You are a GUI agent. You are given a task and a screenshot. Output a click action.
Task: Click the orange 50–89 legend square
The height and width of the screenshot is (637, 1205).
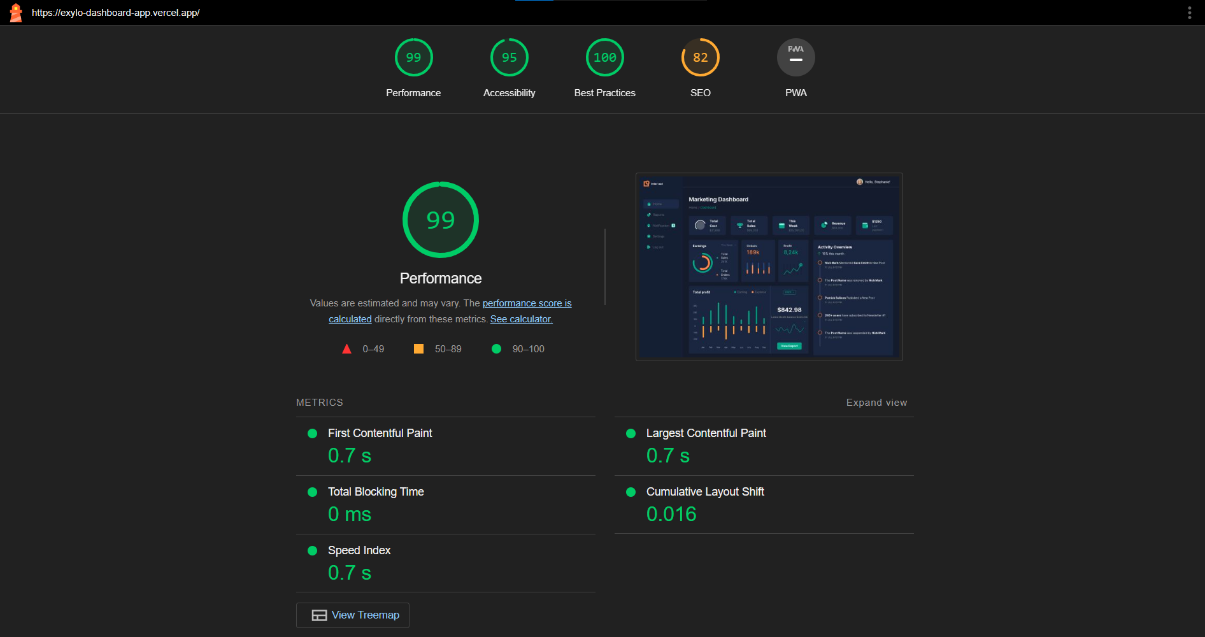tap(418, 348)
